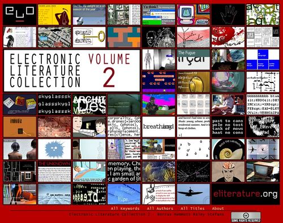Click the Creative Commons Some Rights Reserved badge
This screenshot has height=223, width=283.
(246, 217)
